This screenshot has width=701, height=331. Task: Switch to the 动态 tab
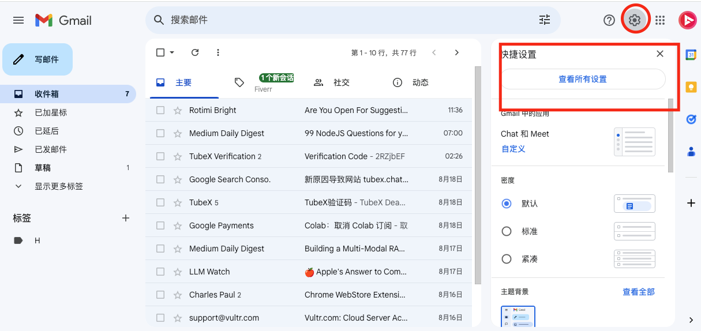pyautogui.click(x=411, y=82)
